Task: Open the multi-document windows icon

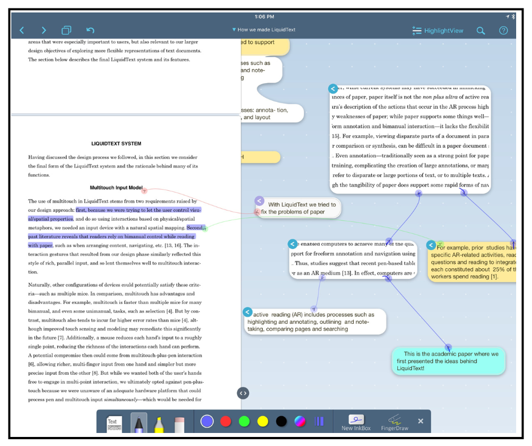Action: click(66, 31)
